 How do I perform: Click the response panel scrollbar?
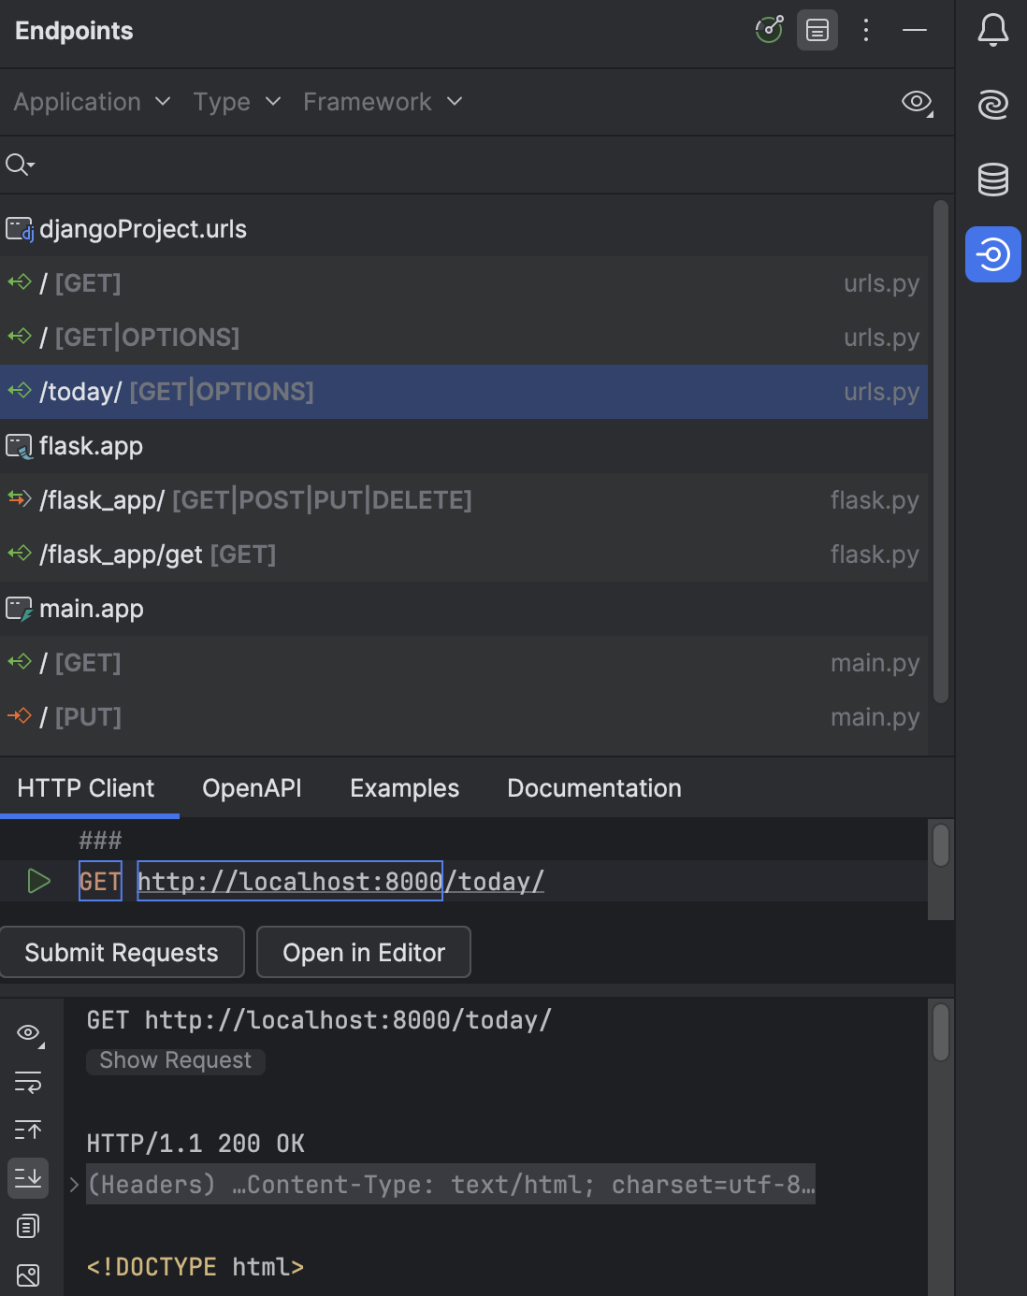(941, 1032)
